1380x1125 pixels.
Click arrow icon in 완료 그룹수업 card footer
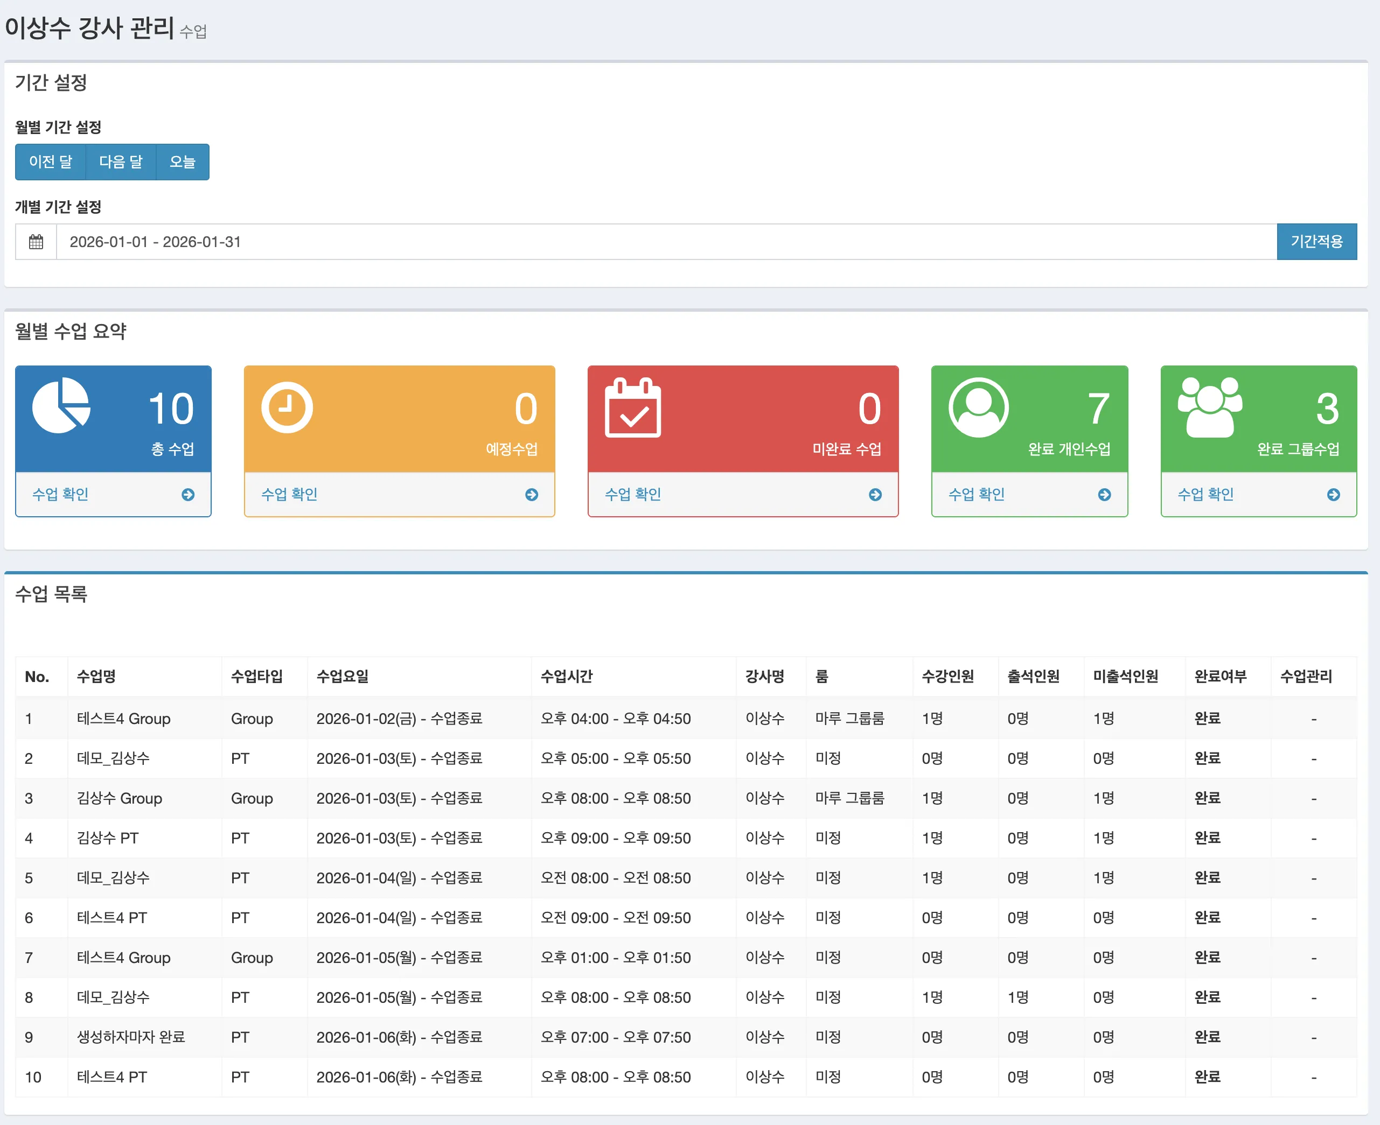[x=1333, y=495]
